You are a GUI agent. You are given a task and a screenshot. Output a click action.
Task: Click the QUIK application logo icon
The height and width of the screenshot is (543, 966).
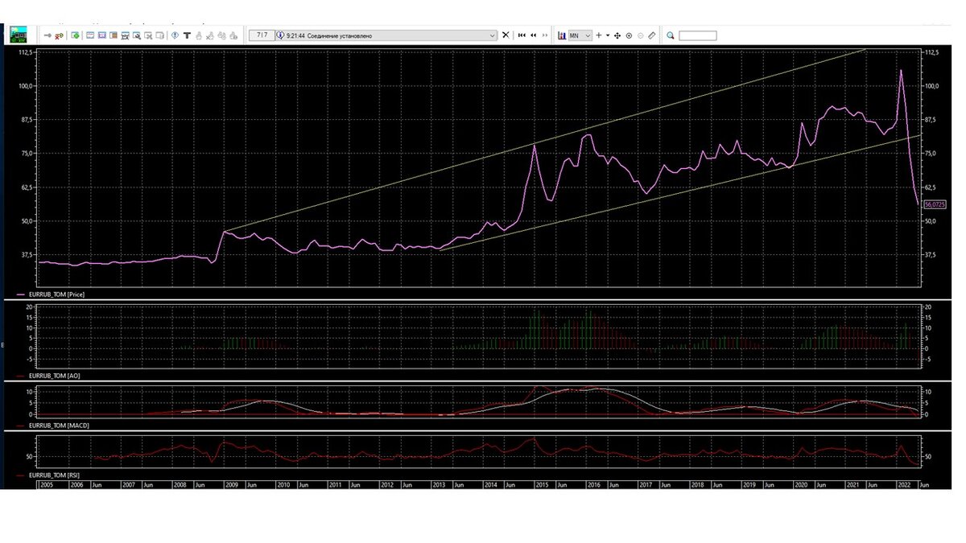[x=19, y=35]
